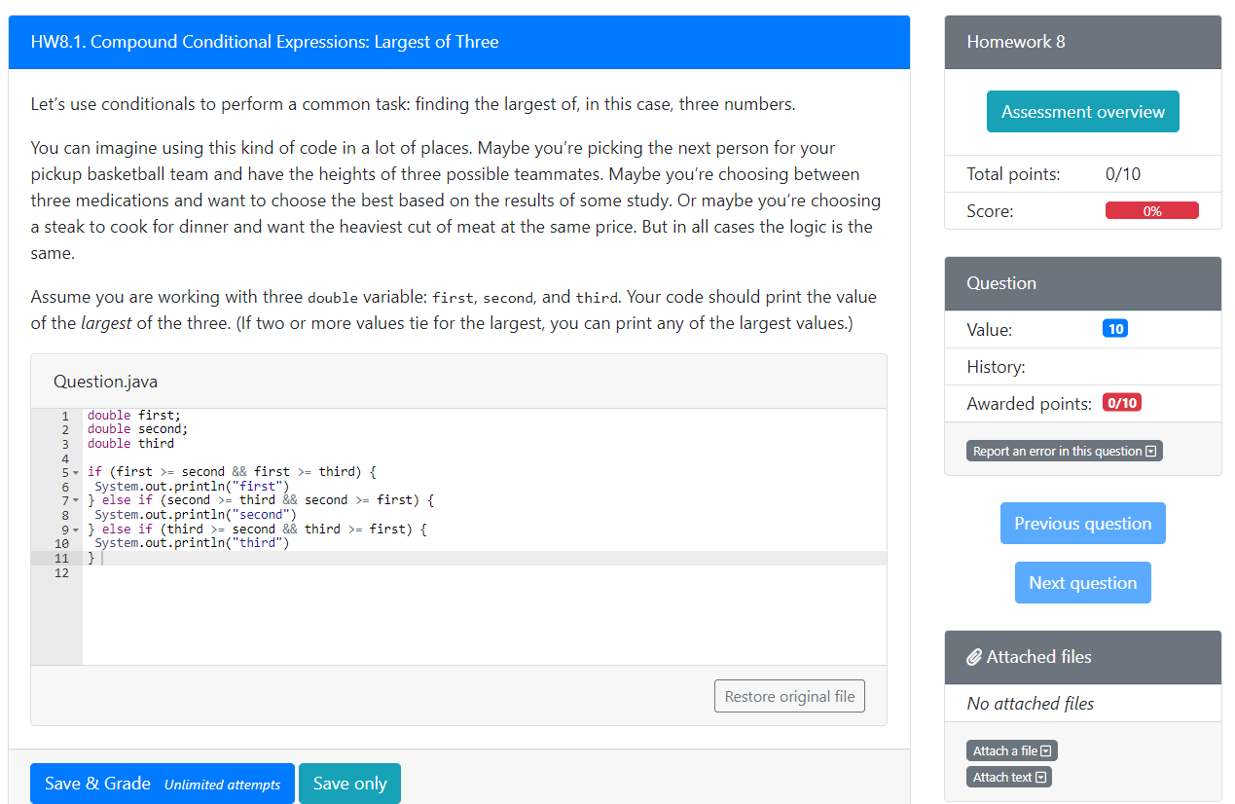
Task: Expand the Attach a file dropdown
Action: [1012, 750]
